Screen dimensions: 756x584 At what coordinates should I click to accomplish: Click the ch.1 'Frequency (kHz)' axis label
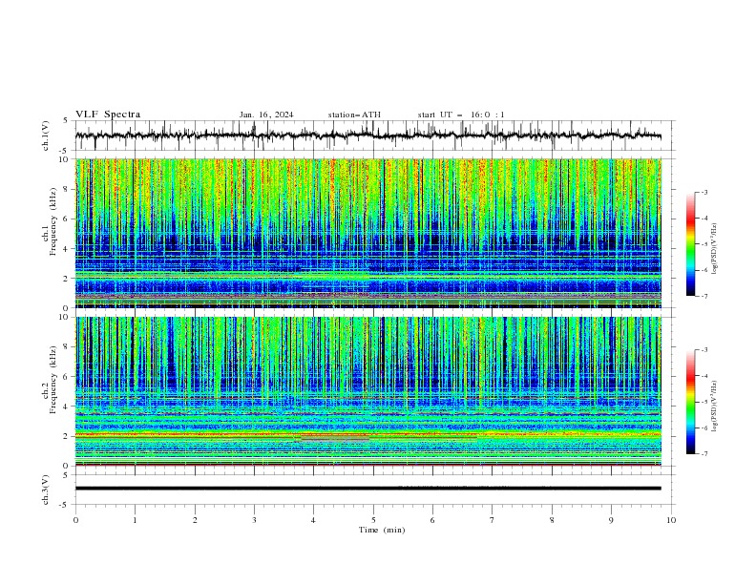[52, 222]
